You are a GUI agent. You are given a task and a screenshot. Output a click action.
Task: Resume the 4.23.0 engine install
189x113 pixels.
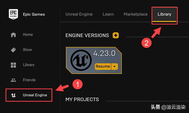click(x=103, y=67)
